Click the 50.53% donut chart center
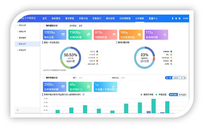The width and height of the screenshot is (204, 128). tap(70, 57)
